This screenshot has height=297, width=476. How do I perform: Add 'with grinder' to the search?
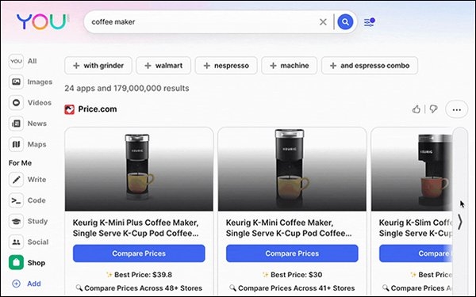point(98,66)
